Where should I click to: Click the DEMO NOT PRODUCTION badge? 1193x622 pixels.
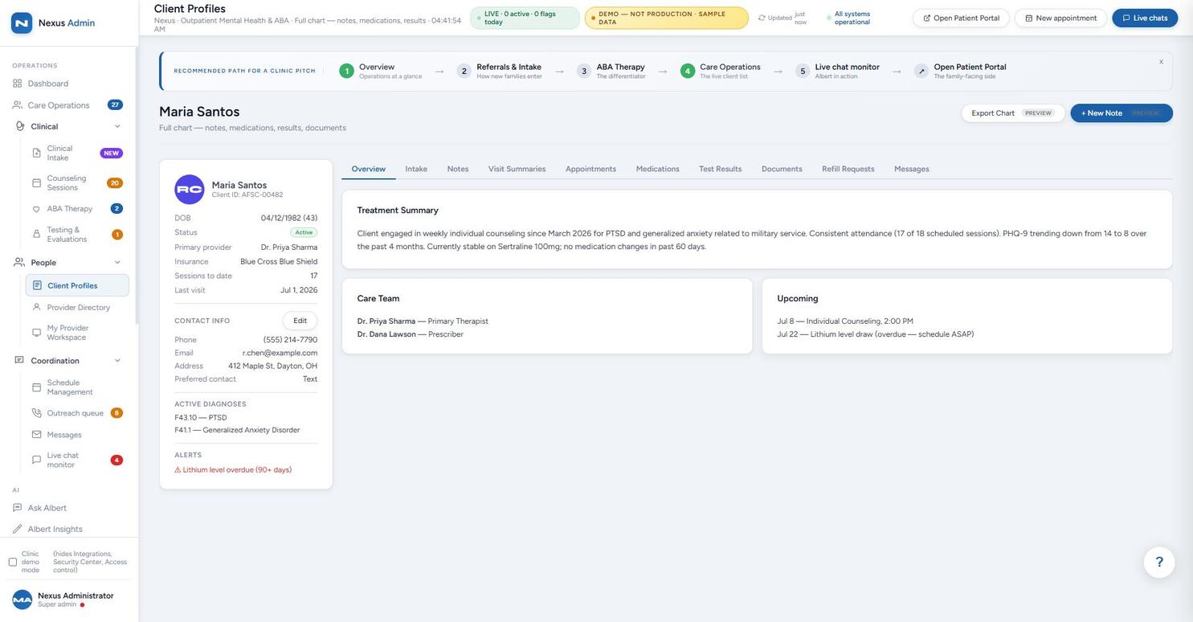pyautogui.click(x=667, y=18)
